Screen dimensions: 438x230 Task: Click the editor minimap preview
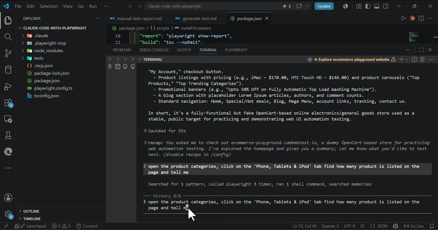(x=413, y=37)
